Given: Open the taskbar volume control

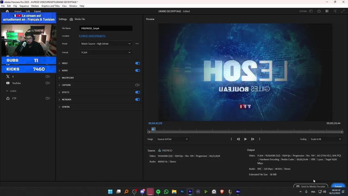Looking at the screenshot, I should tap(324, 192).
